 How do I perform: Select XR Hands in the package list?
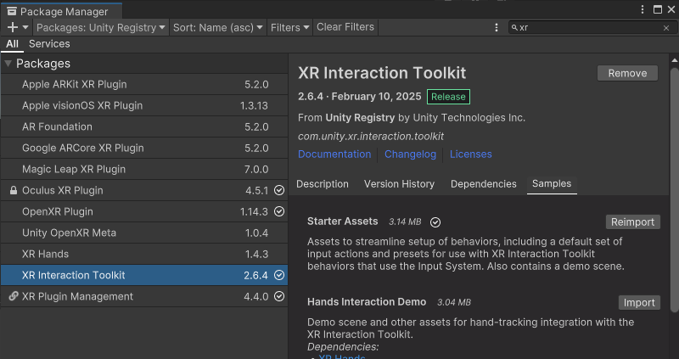click(46, 255)
